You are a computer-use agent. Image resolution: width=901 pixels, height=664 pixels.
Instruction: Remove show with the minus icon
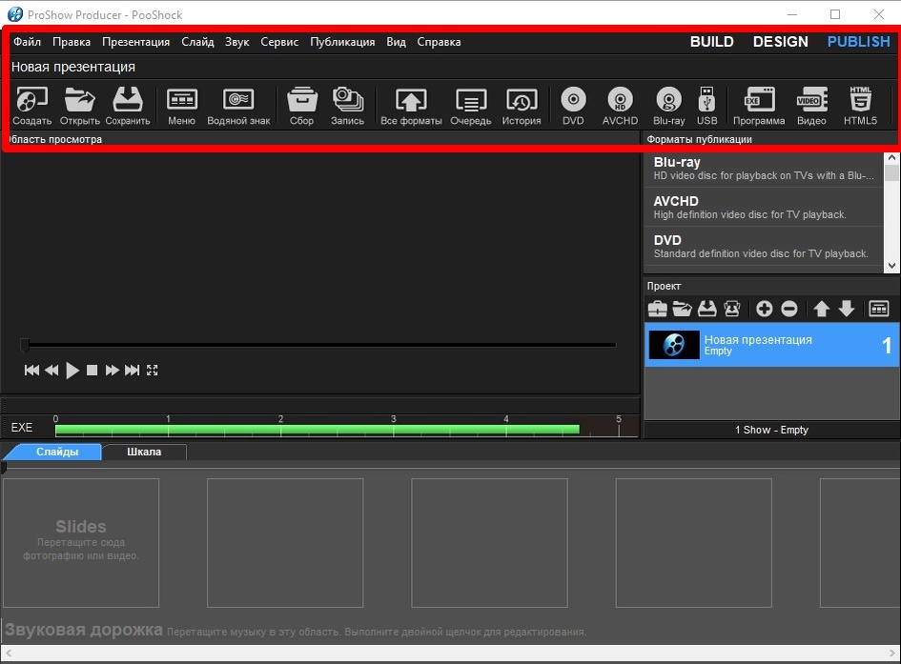coord(789,309)
